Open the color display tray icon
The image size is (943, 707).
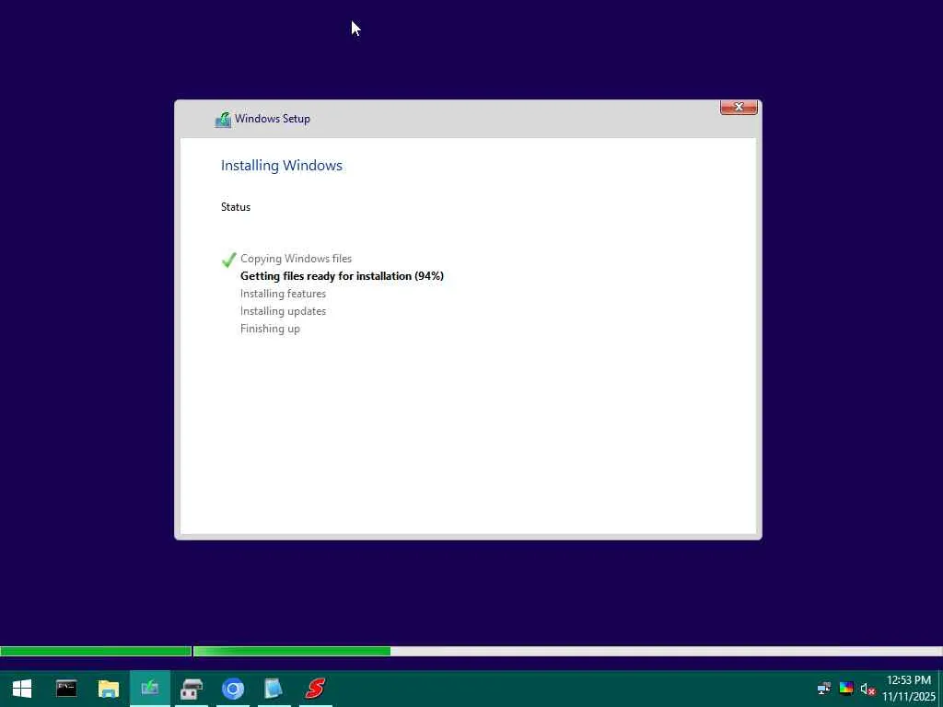[846, 689]
